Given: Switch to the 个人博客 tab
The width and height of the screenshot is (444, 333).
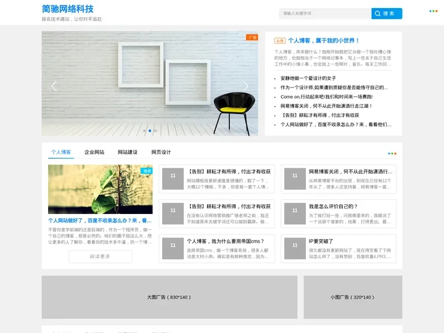Looking at the screenshot, I should [x=61, y=152].
